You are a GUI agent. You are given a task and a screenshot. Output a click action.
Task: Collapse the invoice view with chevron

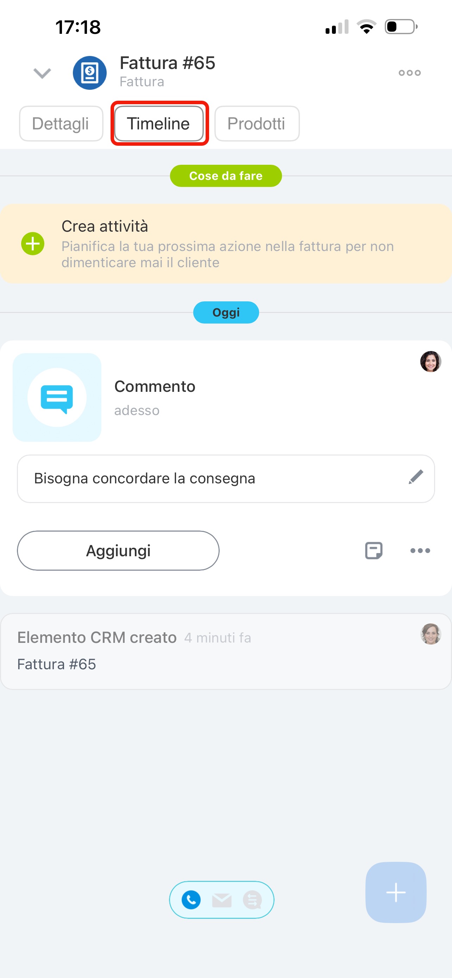click(42, 73)
